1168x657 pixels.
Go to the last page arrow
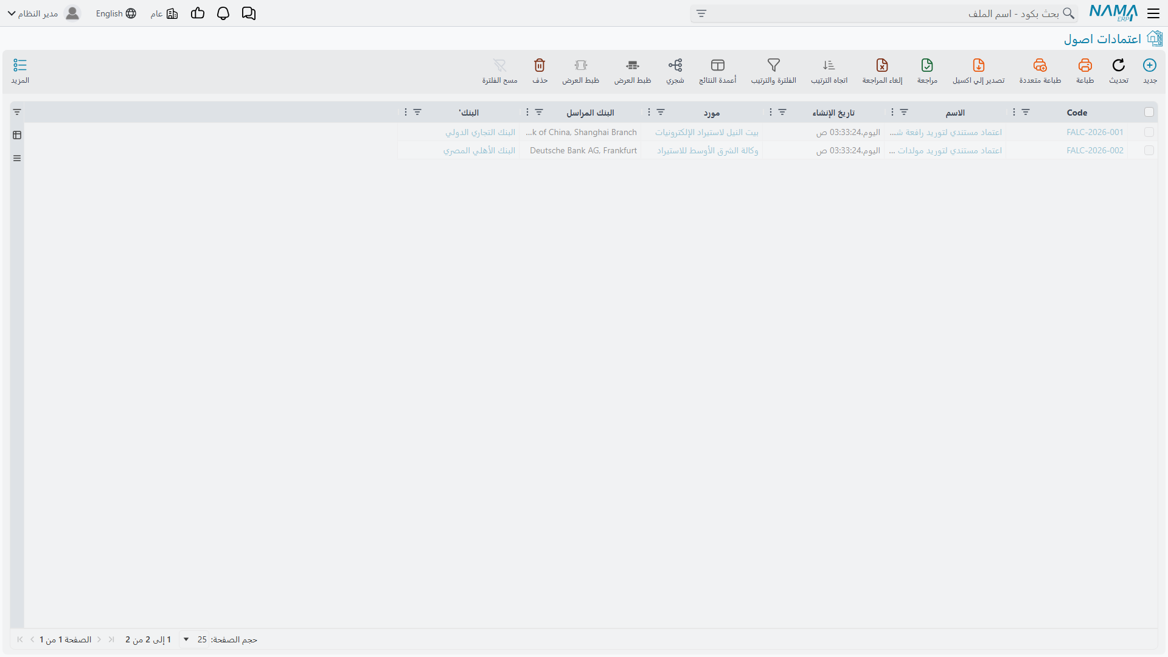[20, 639]
